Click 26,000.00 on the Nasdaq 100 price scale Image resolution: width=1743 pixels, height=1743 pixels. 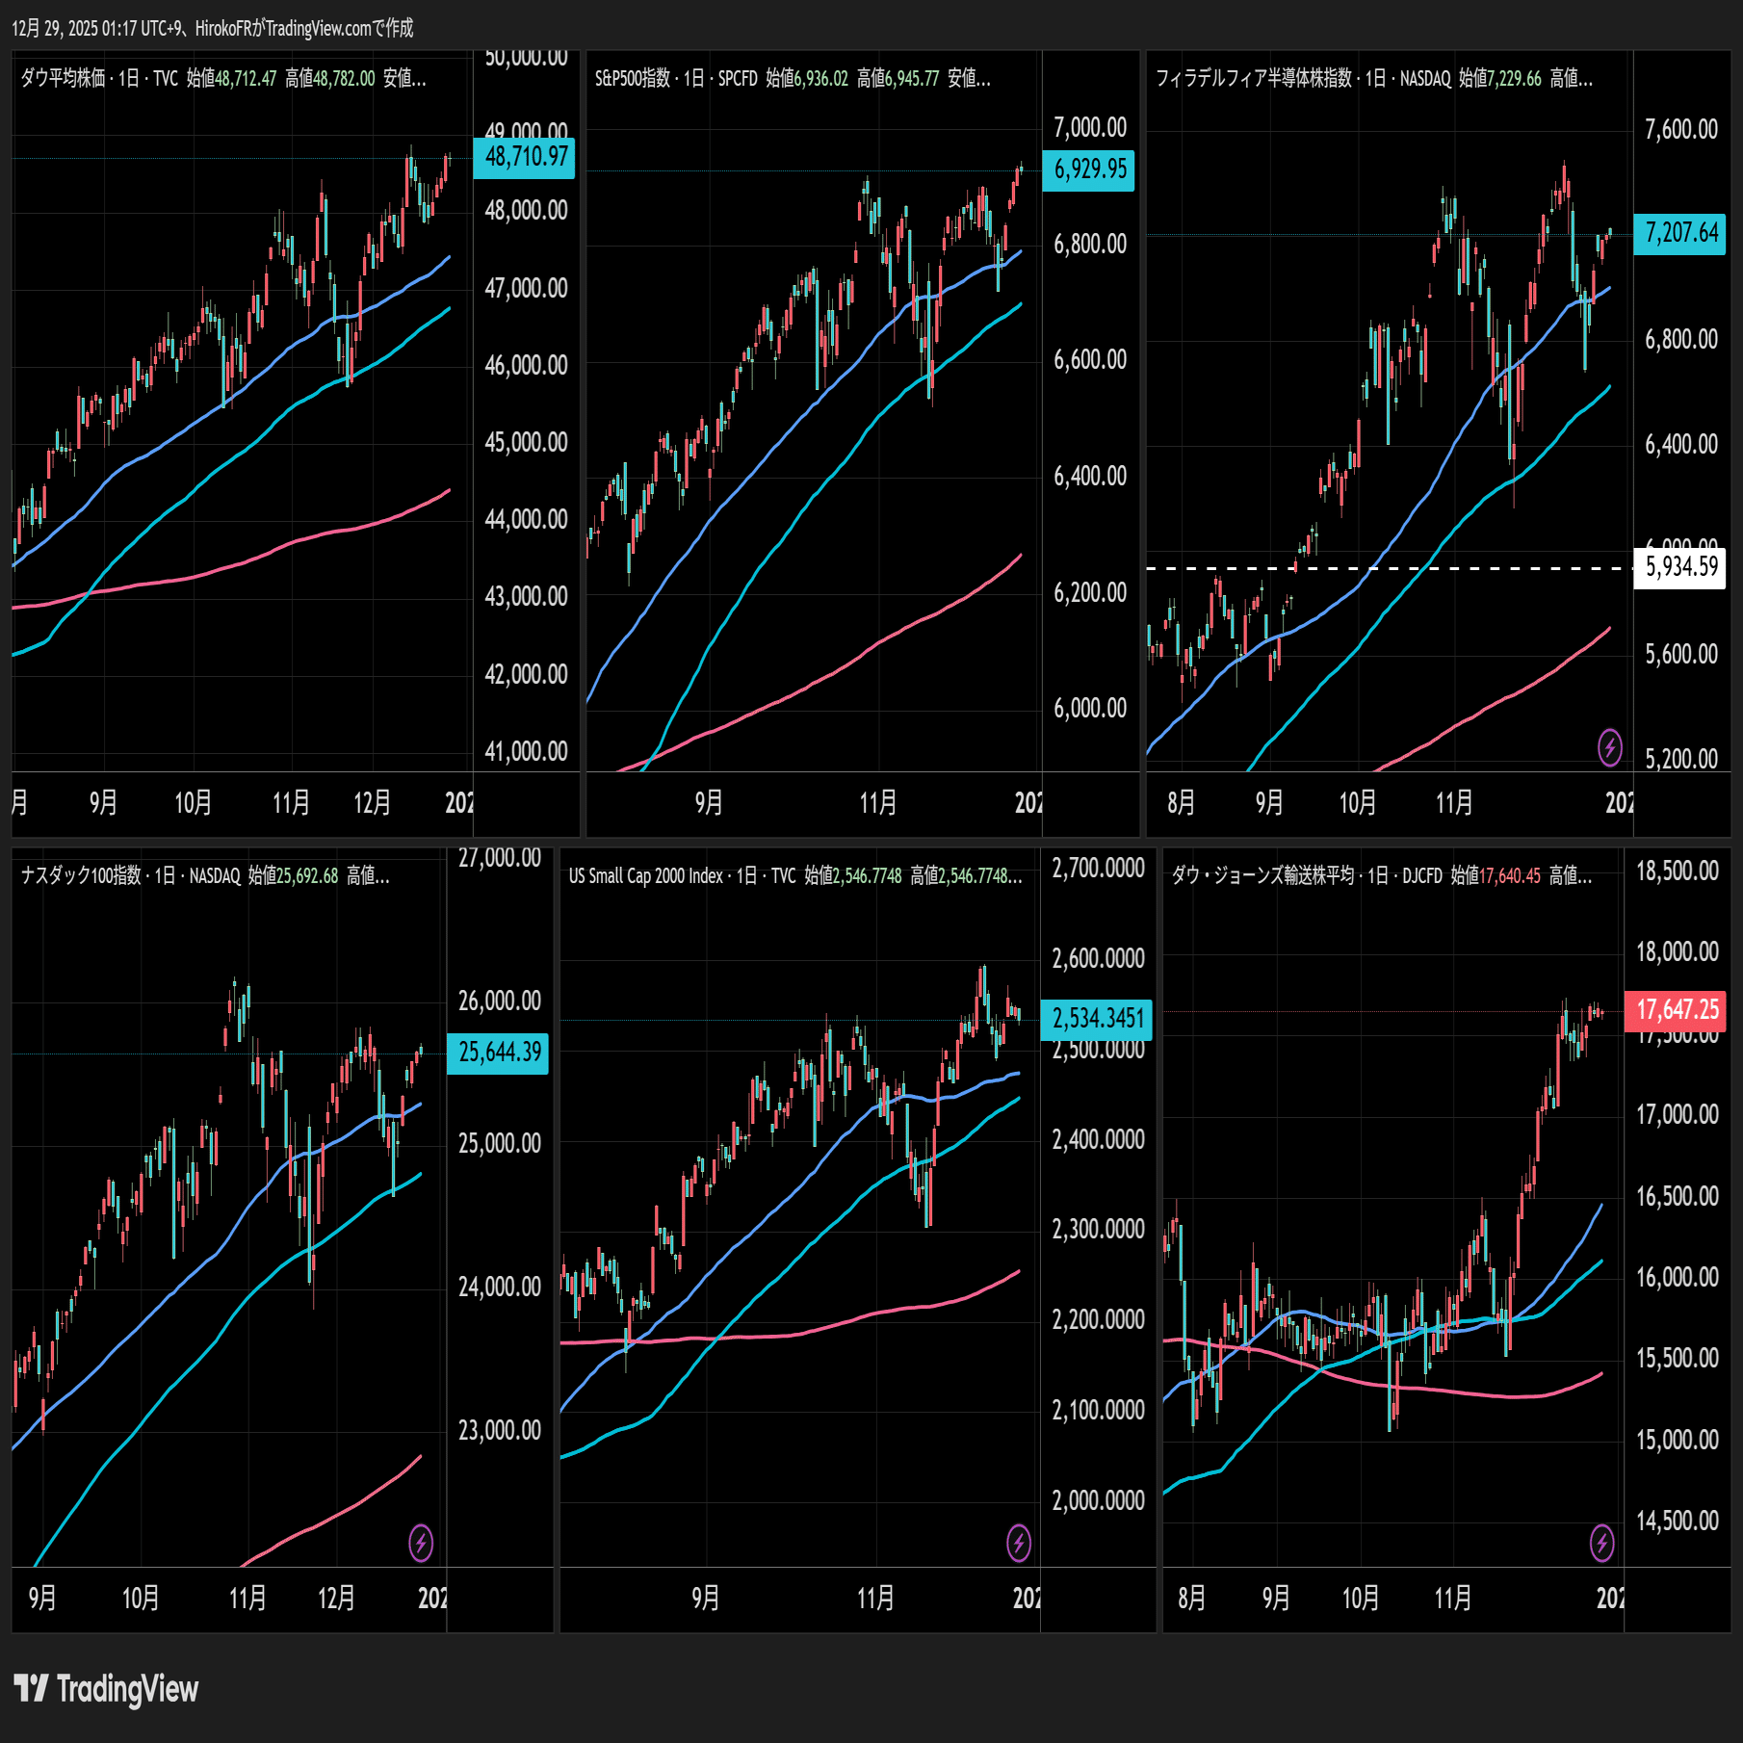(x=500, y=1001)
